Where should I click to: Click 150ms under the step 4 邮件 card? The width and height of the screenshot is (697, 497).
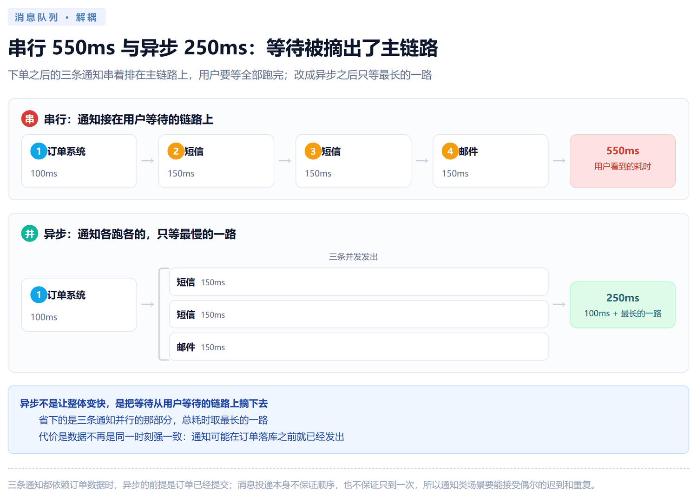(455, 173)
